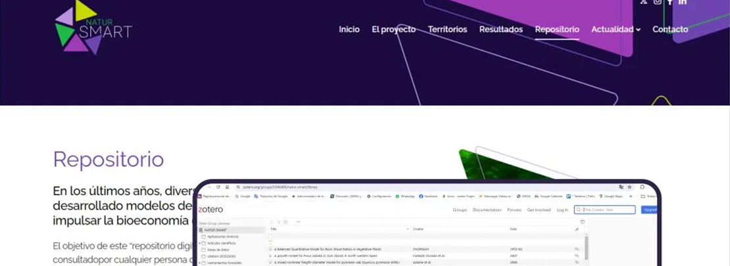Go to the Contacto page
The image size is (730, 266).
(670, 30)
